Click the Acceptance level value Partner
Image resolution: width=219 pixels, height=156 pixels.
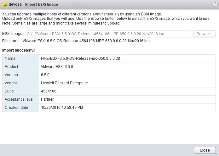(47, 99)
